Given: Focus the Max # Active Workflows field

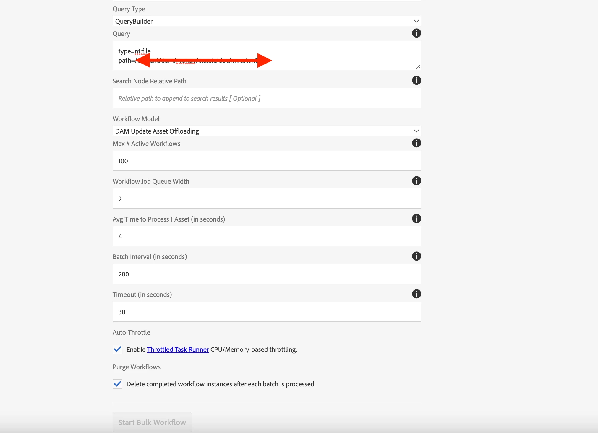Looking at the screenshot, I should [266, 161].
